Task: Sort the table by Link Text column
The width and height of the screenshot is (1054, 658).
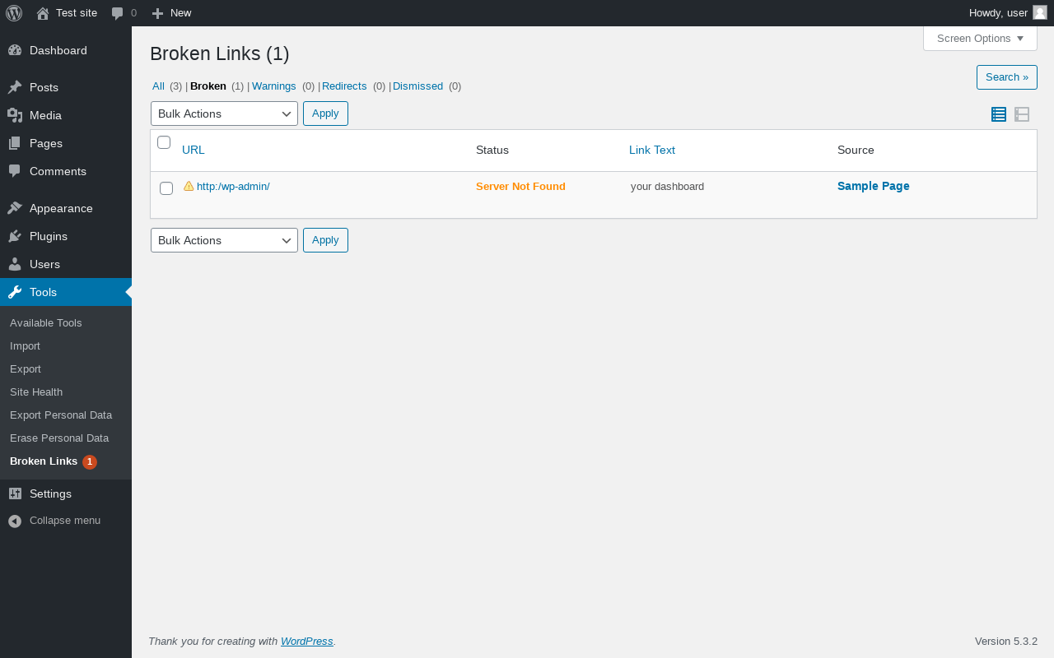Action: (652, 150)
